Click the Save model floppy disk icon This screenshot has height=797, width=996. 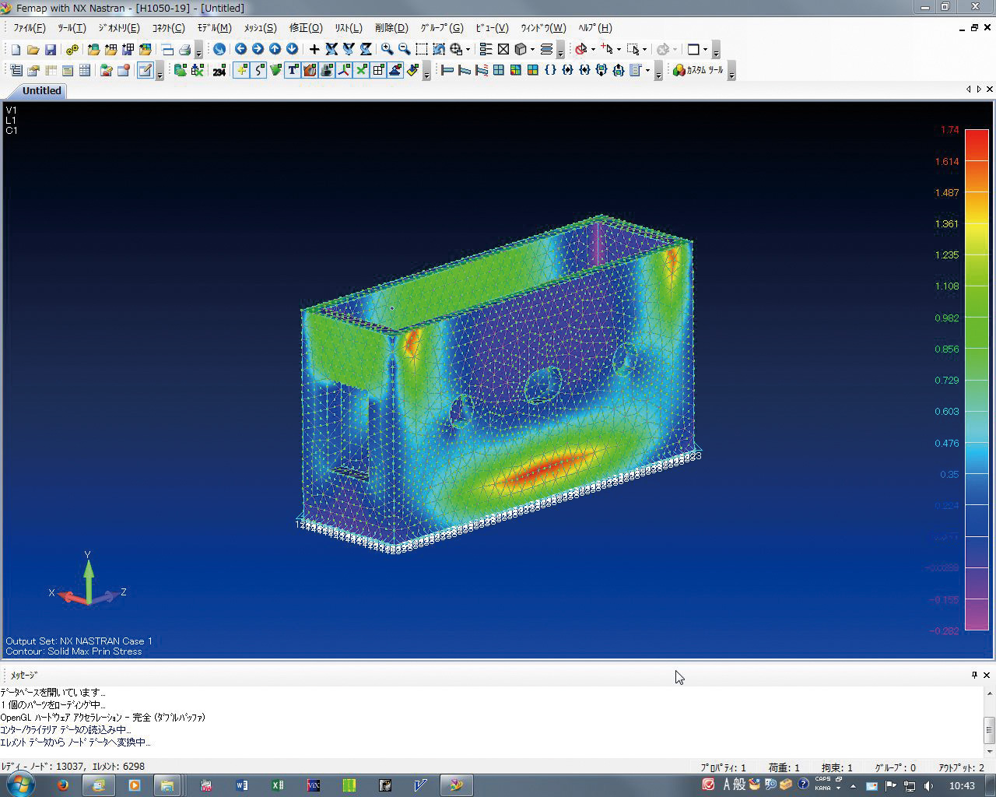tap(50, 50)
